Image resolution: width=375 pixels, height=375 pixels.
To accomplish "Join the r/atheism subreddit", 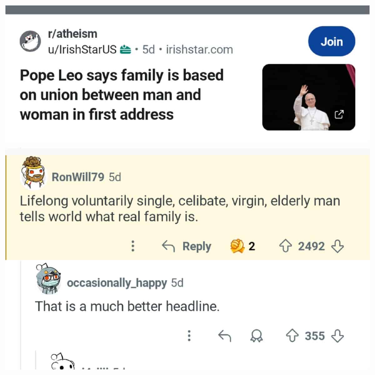I will coord(332,41).
